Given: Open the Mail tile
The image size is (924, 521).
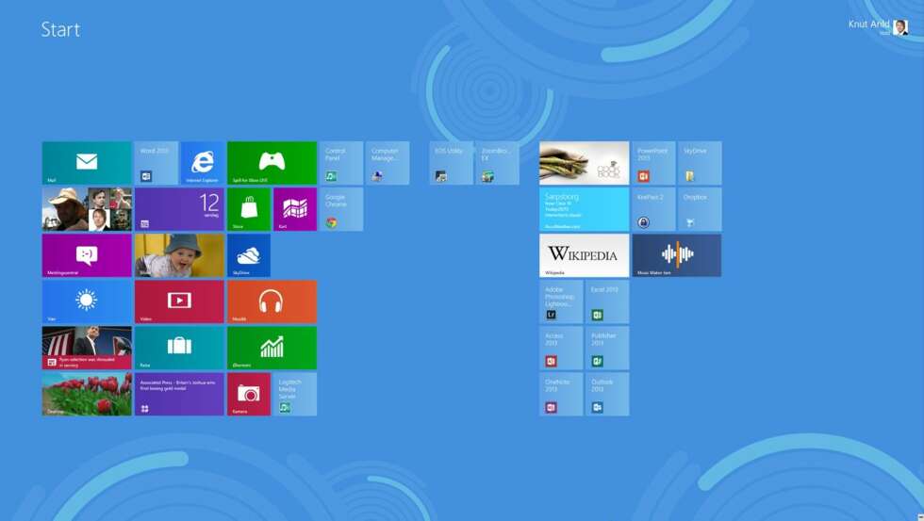Looking at the screenshot, I should (87, 163).
